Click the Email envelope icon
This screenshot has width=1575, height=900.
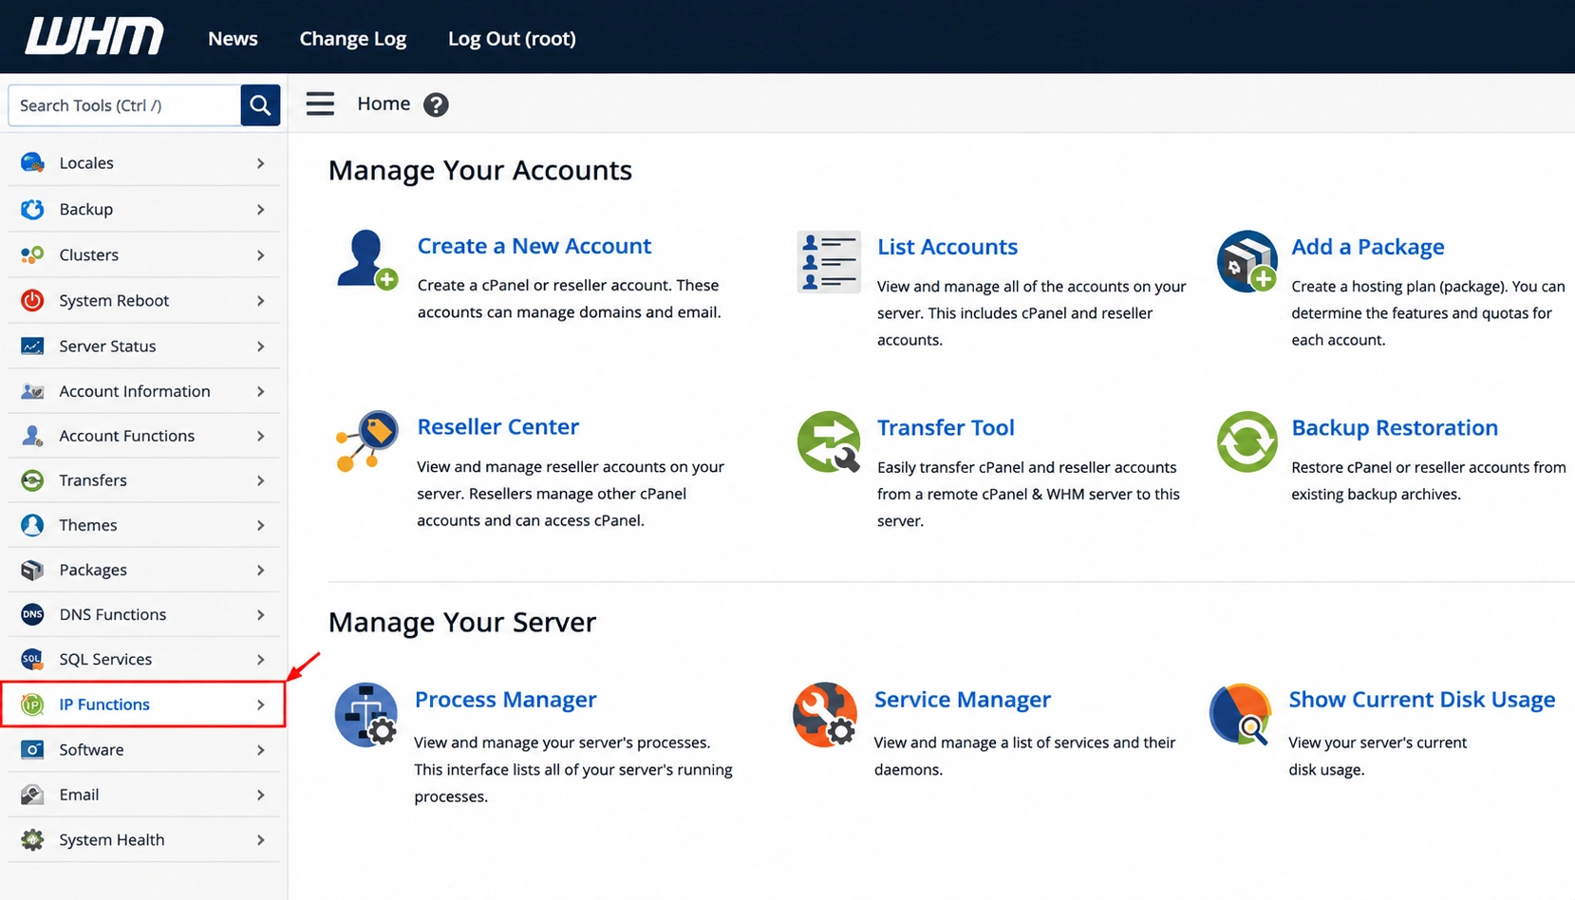(x=32, y=795)
